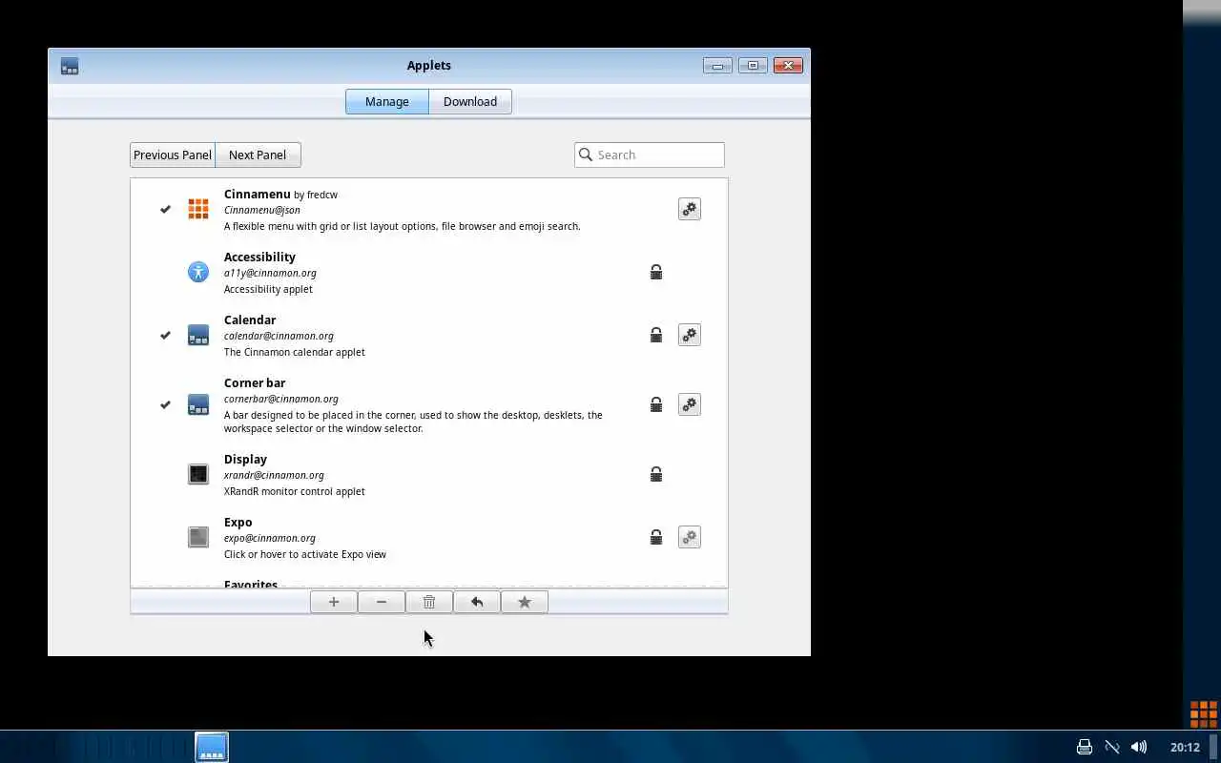Click 'Click or hover to activate Expo view'
Screen dimensions: 1221x763
point(305,554)
